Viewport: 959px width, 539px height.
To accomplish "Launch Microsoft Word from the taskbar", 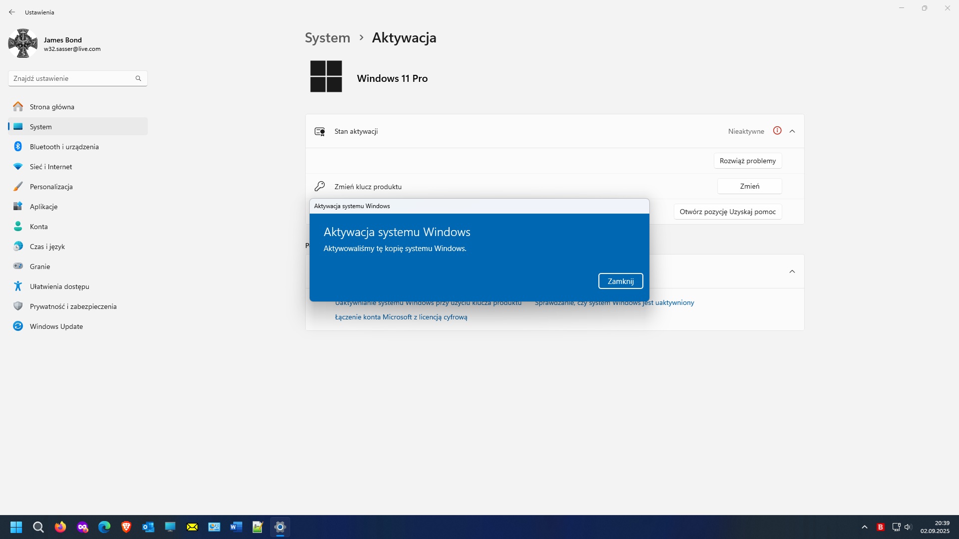I will pyautogui.click(x=236, y=527).
